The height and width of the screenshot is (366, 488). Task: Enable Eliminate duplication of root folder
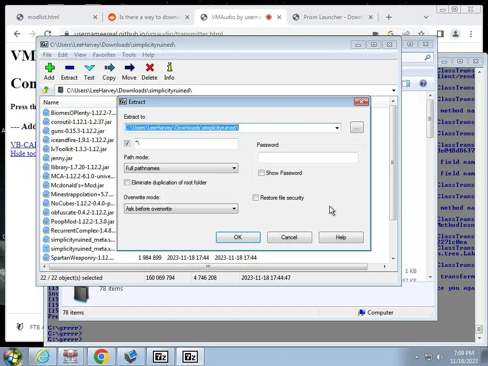[127, 183]
